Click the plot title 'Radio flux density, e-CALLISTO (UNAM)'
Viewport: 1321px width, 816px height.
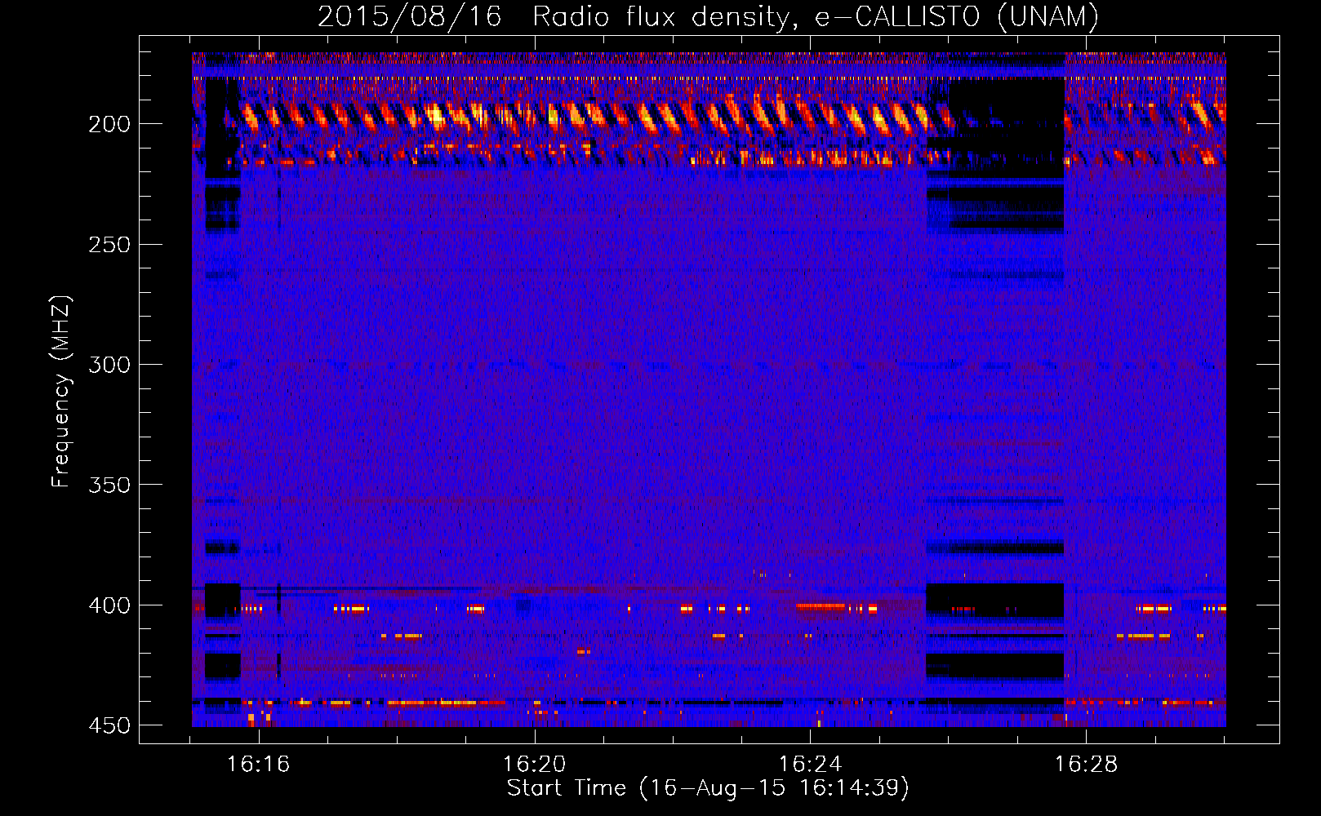816,16
